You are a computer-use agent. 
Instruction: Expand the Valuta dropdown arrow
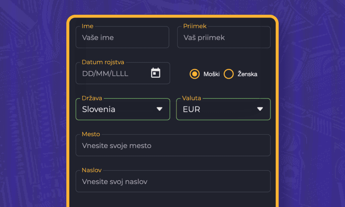[x=260, y=109]
